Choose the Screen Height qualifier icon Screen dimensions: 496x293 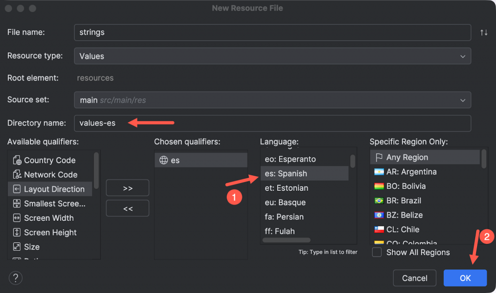(x=16, y=232)
